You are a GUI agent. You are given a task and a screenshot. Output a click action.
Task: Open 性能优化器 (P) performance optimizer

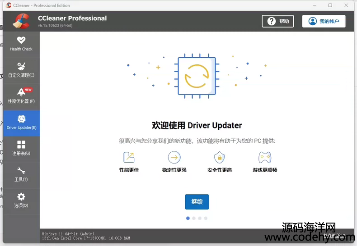(x=21, y=97)
